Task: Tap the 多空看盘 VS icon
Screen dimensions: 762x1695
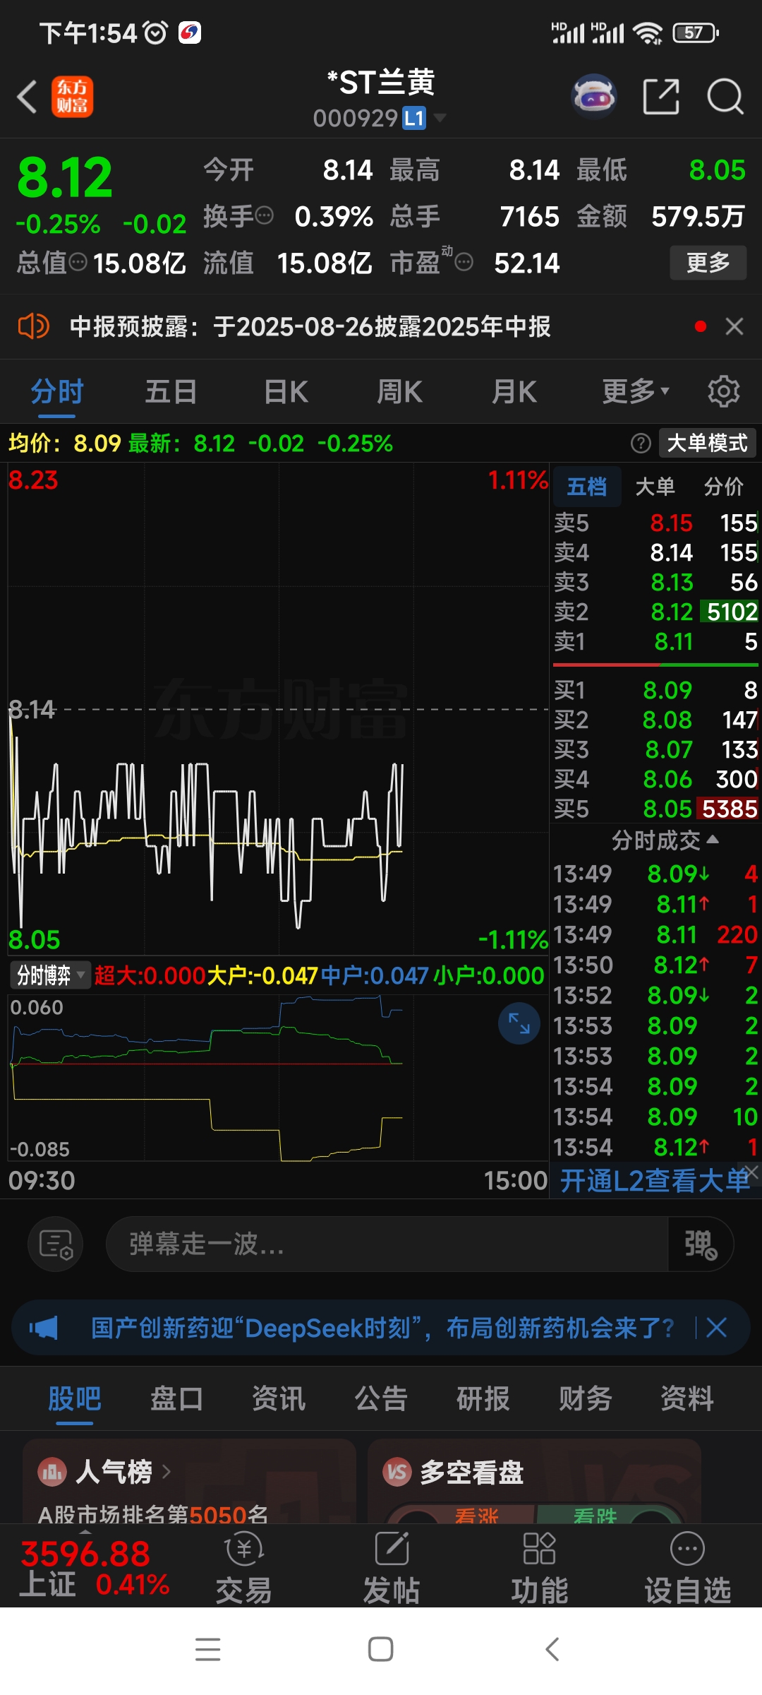Action: [x=397, y=1472]
